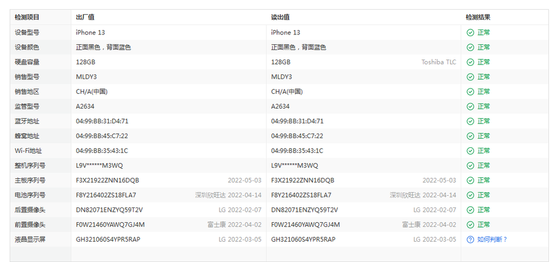Screen dimensions: 552x262
Task: Click the 销售地区 row label
Action: coord(27,91)
